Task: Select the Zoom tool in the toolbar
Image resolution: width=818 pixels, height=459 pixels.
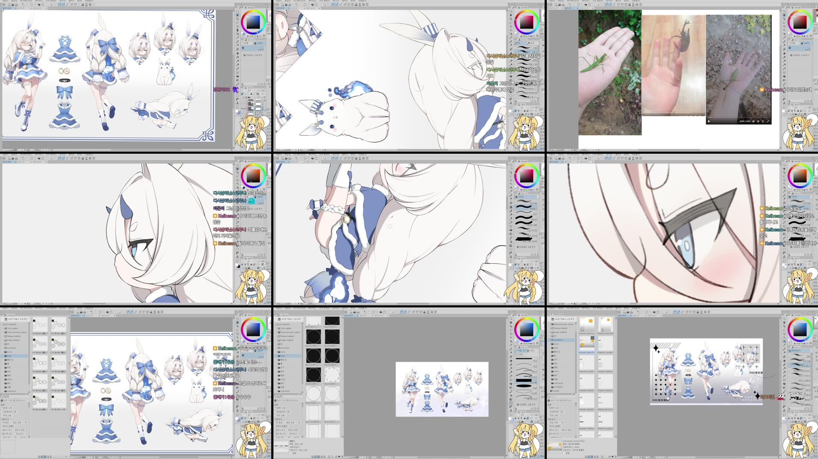Action: point(238,11)
